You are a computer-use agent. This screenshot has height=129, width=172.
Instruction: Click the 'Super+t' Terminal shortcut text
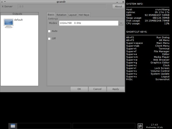click(x=131, y=49)
